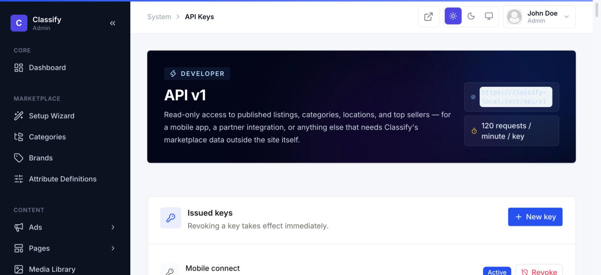Open Attribute Definitions page
601x275 pixels.
pos(65,179)
